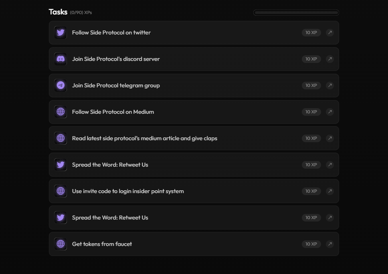This screenshot has height=274, width=388.
Task: Open the arrow link for medium article claps
Action: tap(329, 138)
